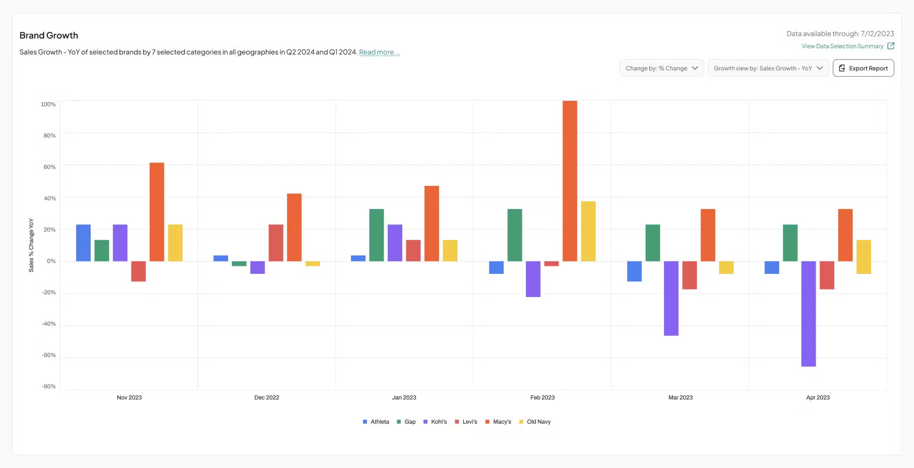Click the export icon in Export Report
The height and width of the screenshot is (468, 914).
[842, 68]
